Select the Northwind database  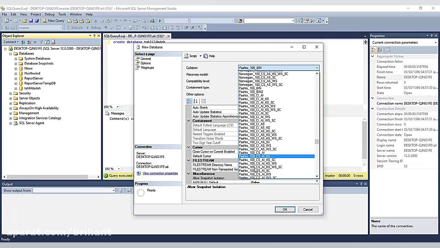pos(32,73)
